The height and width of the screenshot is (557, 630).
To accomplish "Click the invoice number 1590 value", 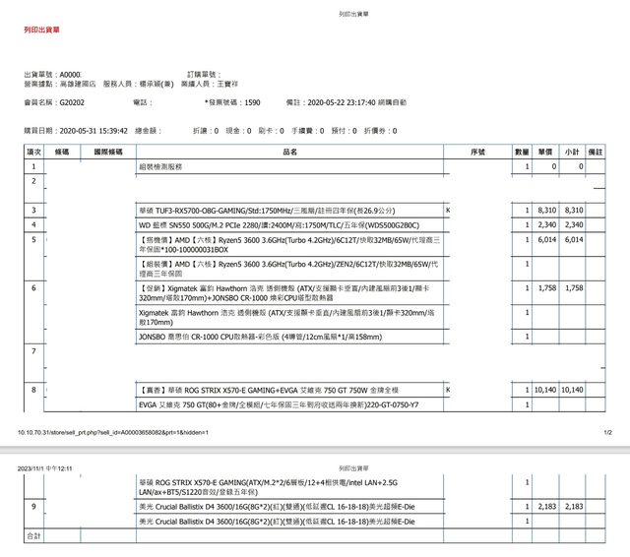I will 252,101.
